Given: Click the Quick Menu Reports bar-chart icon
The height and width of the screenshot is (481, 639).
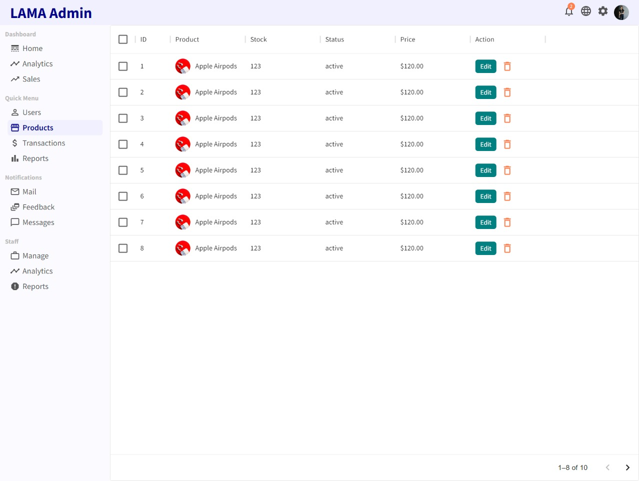Looking at the screenshot, I should point(15,158).
